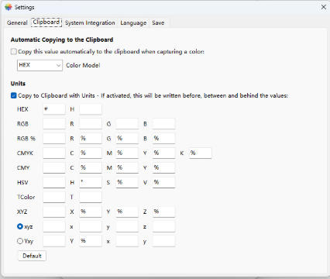The image size is (330, 279).
Task: Switch to System Integration tab
Action: coord(90,22)
